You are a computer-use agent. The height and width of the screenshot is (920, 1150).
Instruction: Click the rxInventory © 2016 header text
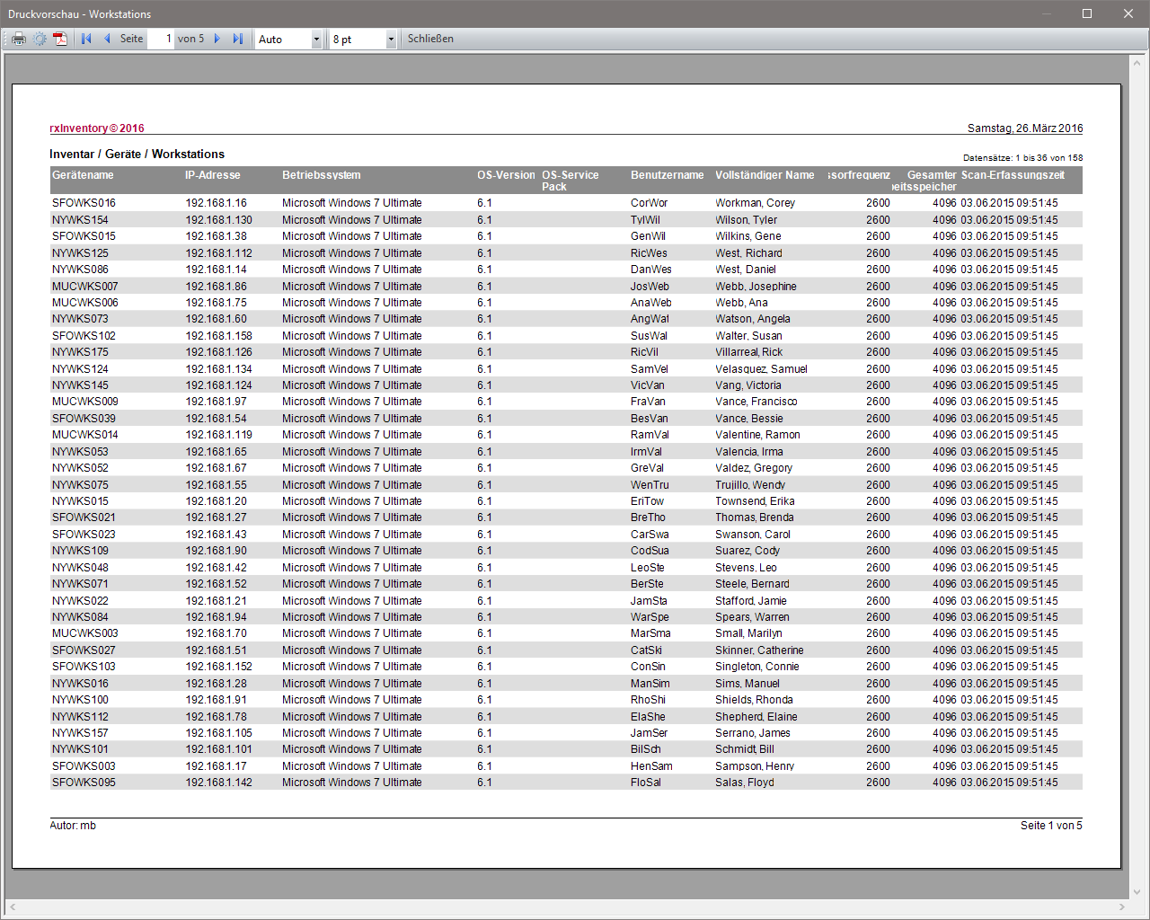point(97,128)
